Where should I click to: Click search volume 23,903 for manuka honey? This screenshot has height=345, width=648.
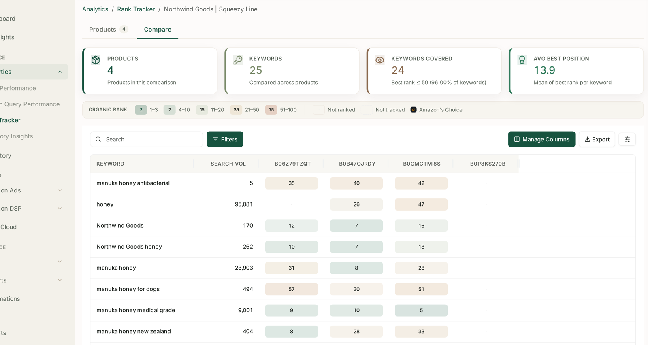(244, 268)
